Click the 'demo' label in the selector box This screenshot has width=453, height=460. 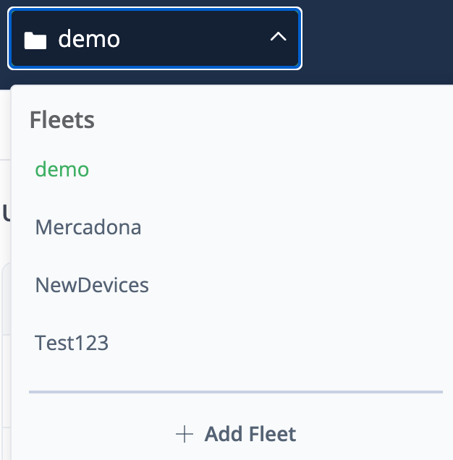pyautogui.click(x=89, y=38)
